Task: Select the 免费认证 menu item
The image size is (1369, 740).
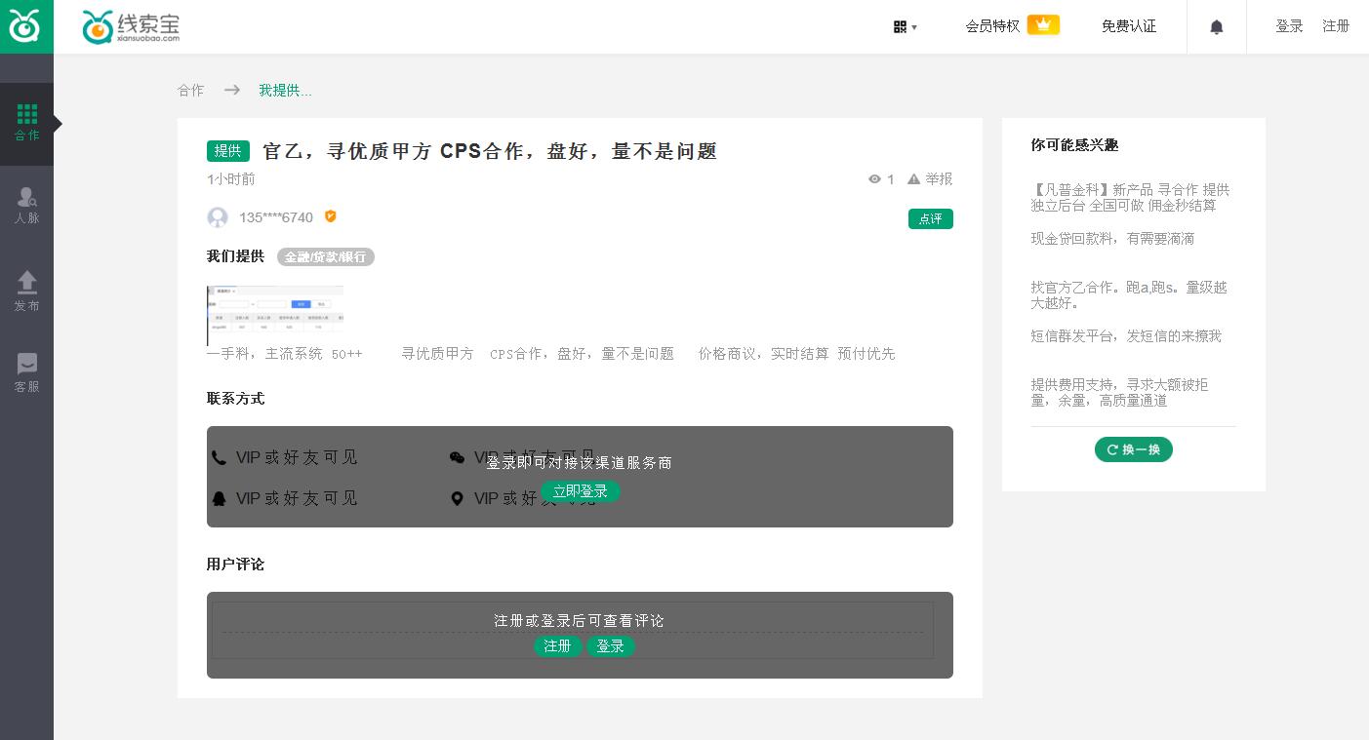Action: [x=1128, y=26]
